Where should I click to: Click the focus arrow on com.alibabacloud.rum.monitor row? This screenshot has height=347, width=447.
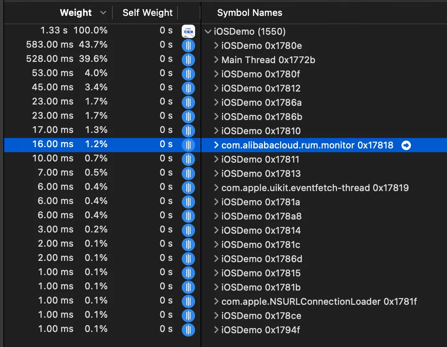406,145
